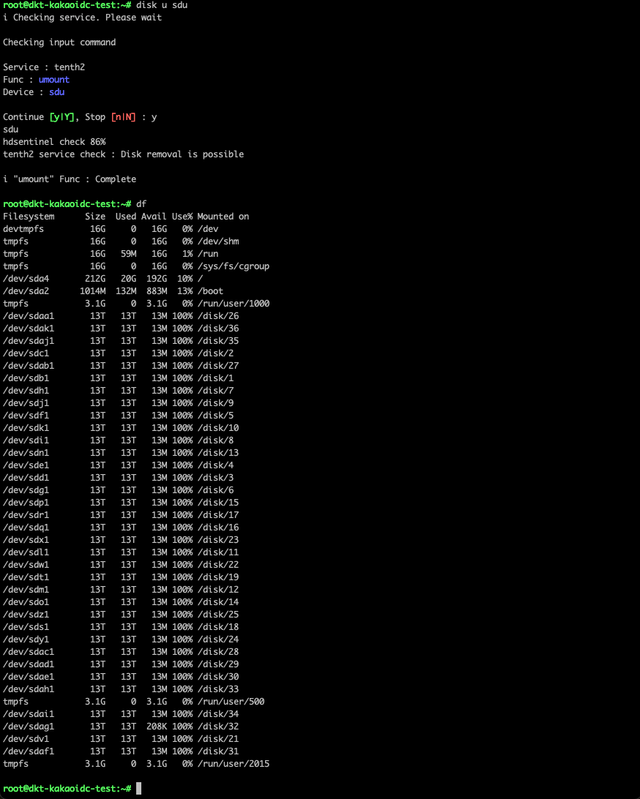Click the '/dev/sda2' filesystem entry

(x=26, y=291)
